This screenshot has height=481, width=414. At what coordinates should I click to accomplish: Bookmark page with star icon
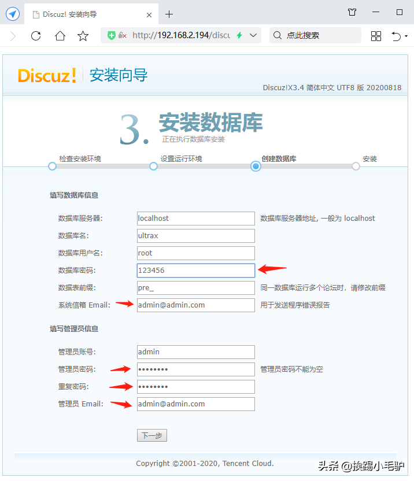[83, 36]
